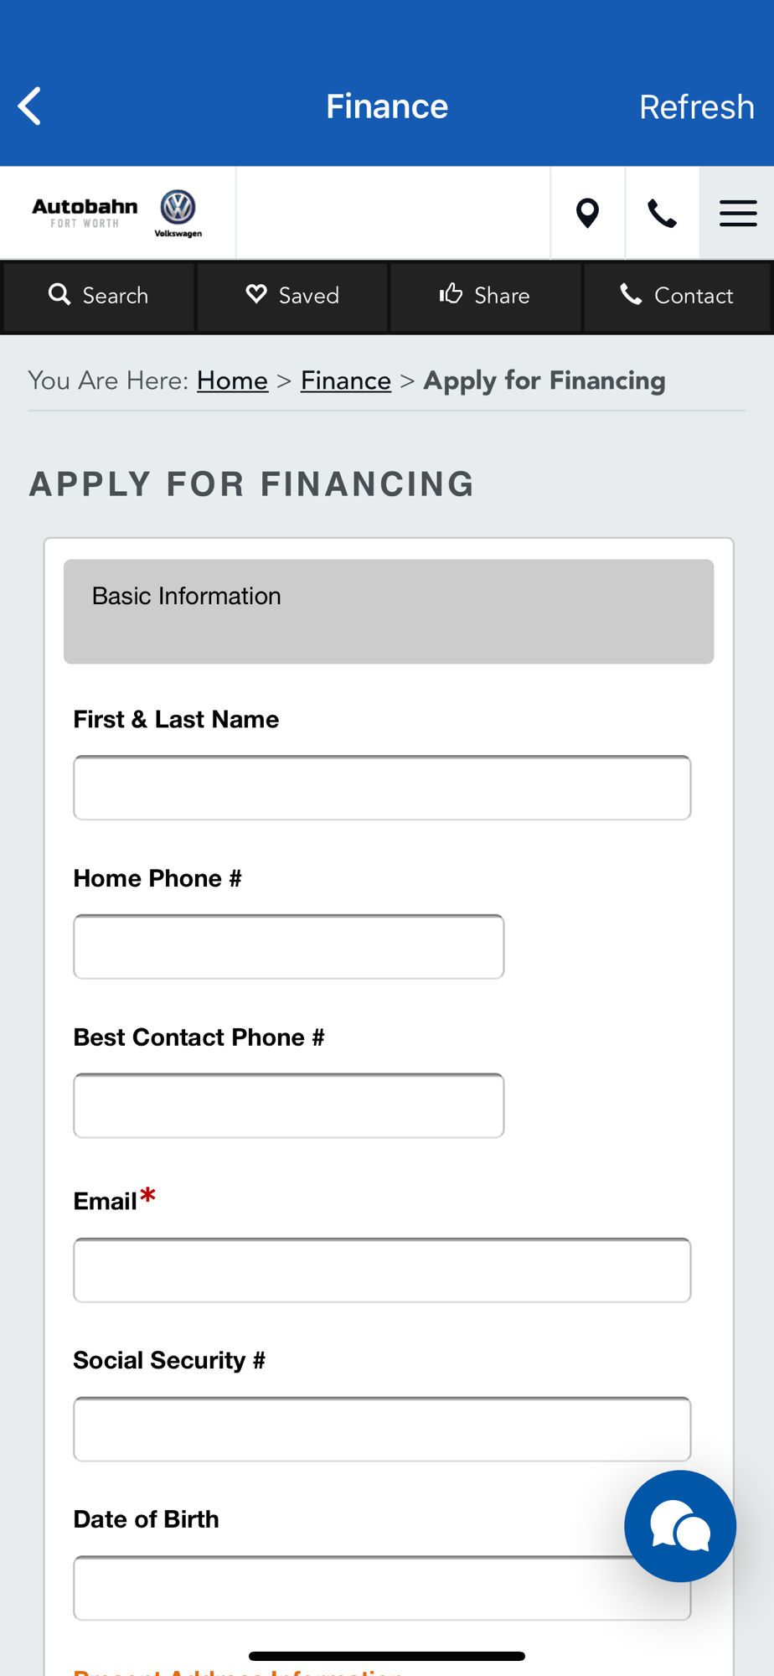Open the live chat bubble
Image resolution: width=774 pixels, height=1676 pixels.
tap(679, 1525)
